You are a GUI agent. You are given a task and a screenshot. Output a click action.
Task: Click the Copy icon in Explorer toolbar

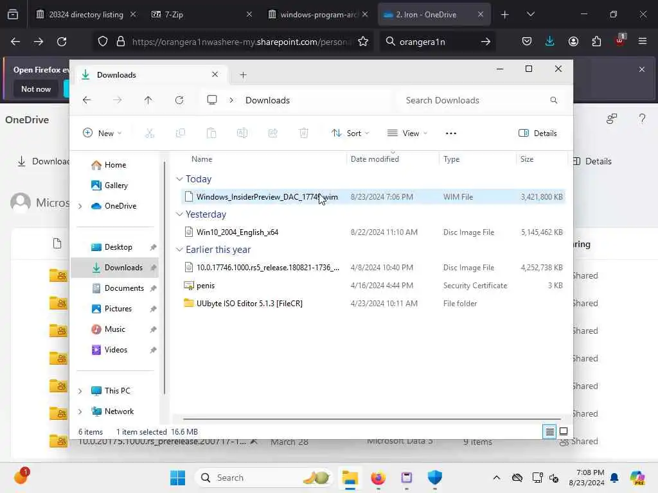pyautogui.click(x=181, y=134)
